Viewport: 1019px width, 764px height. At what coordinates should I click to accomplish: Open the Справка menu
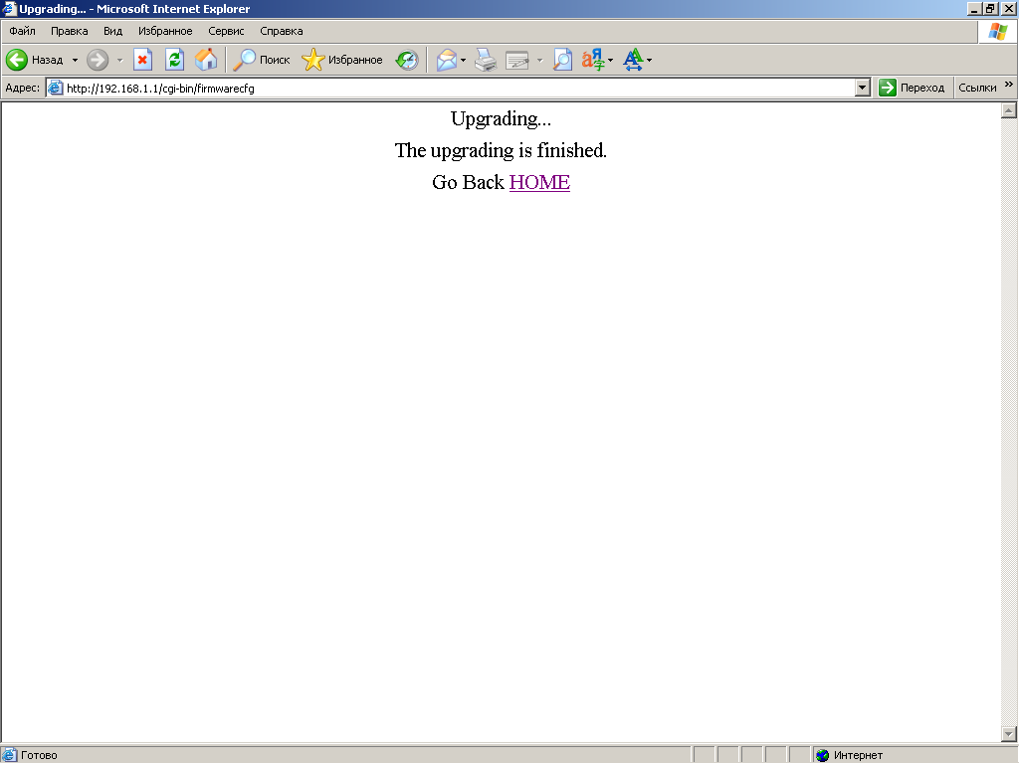[281, 31]
